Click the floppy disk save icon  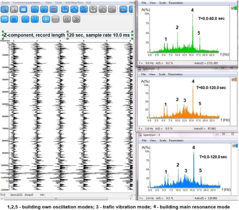tap(5, 19)
